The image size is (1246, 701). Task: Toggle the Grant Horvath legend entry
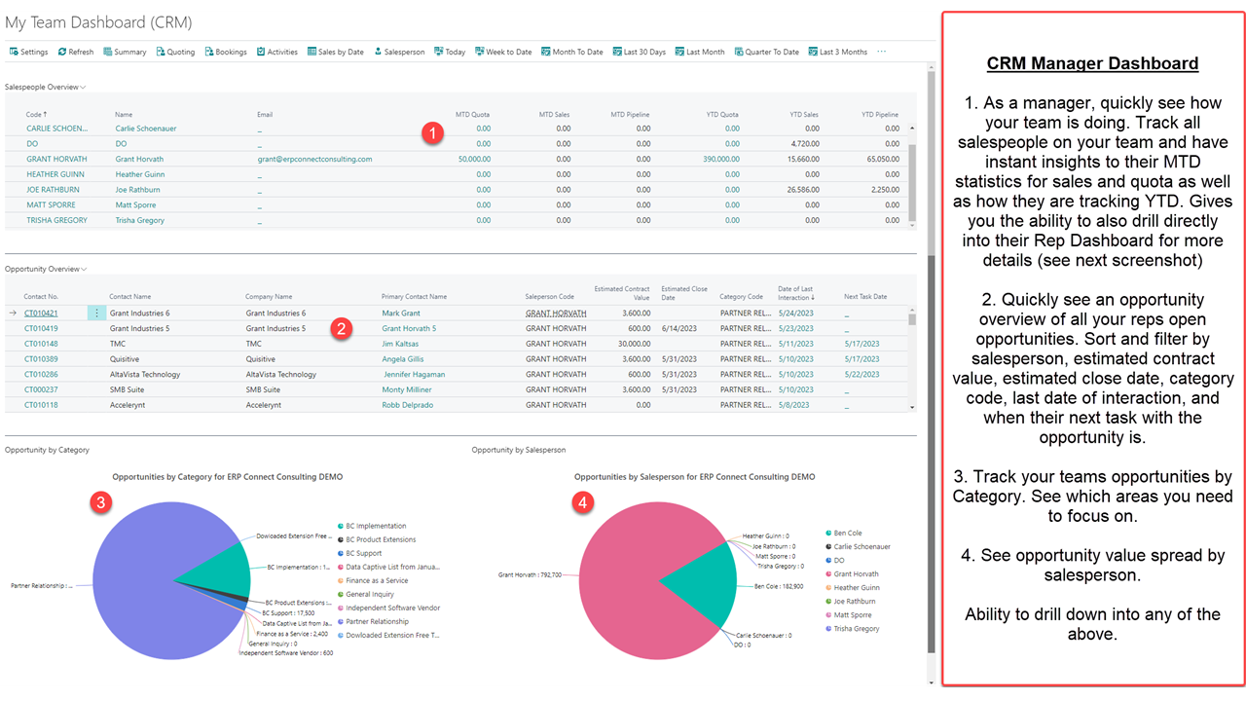[x=852, y=574]
